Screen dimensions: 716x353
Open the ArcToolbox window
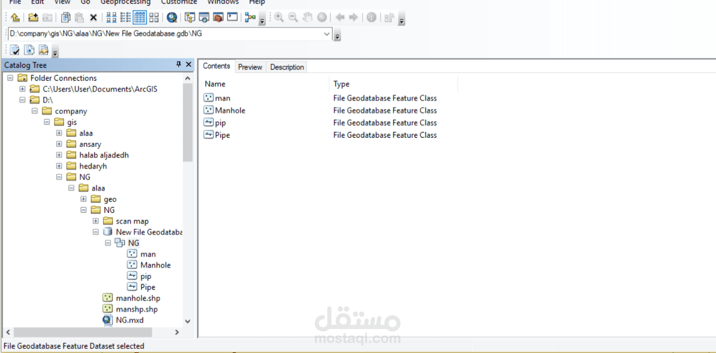pyautogui.click(x=218, y=17)
